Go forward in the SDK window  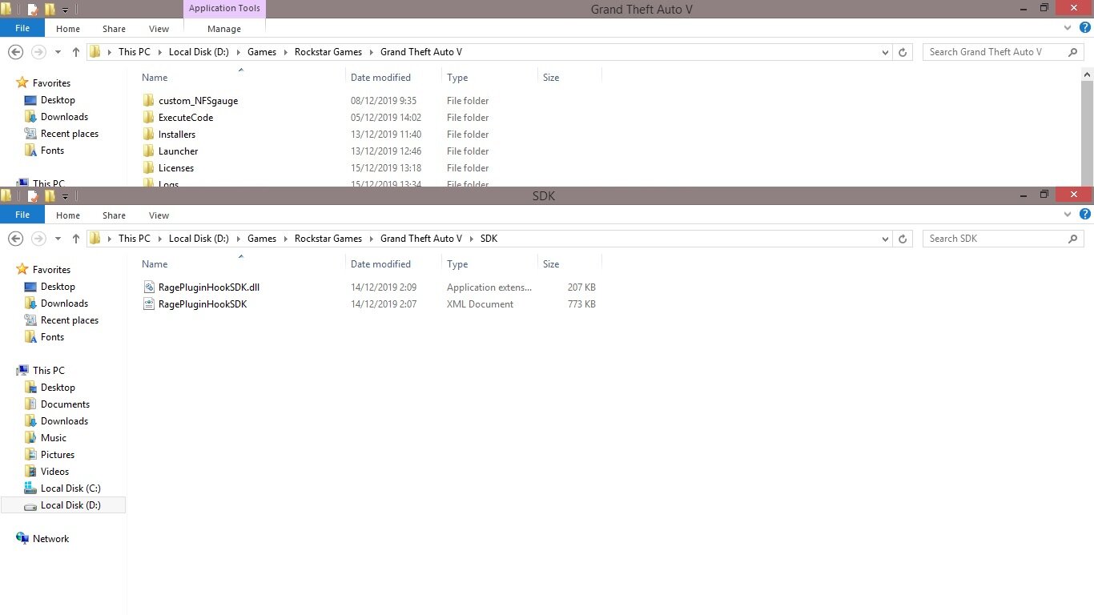click(38, 239)
